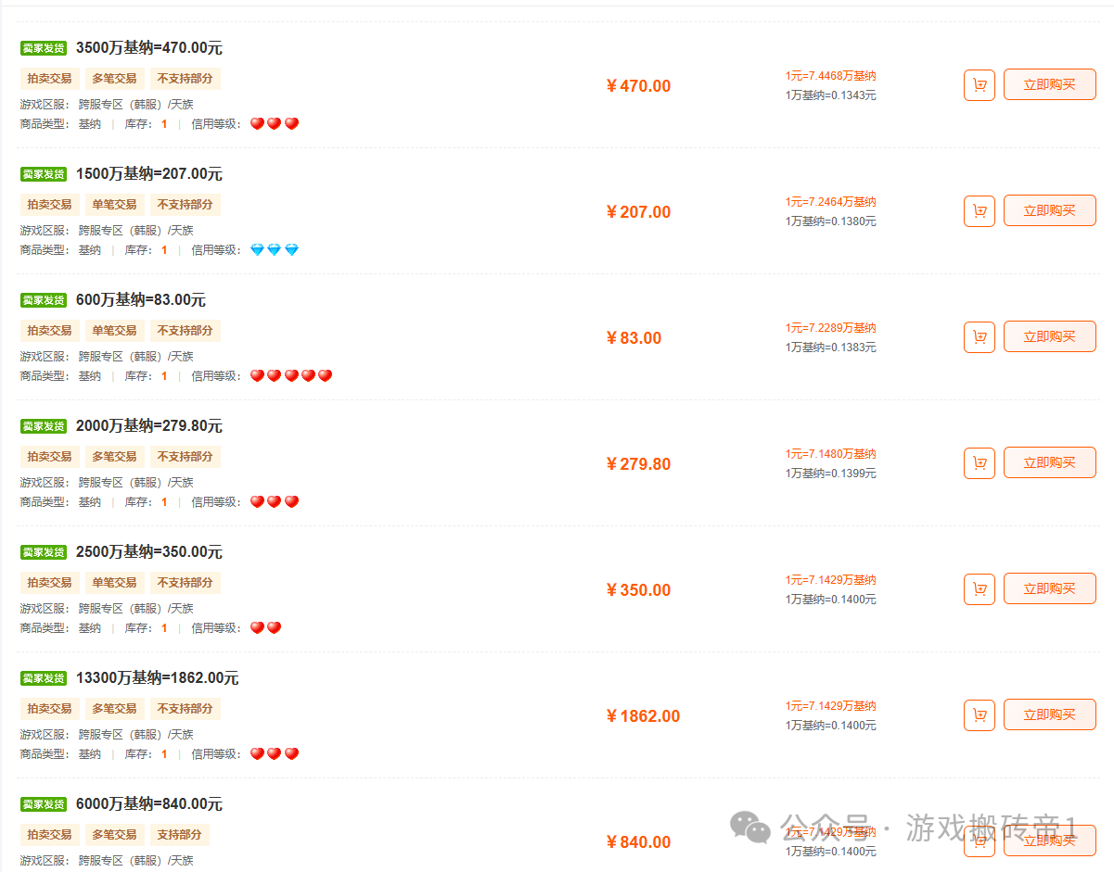Click the diamond credit rating icons

click(x=275, y=250)
